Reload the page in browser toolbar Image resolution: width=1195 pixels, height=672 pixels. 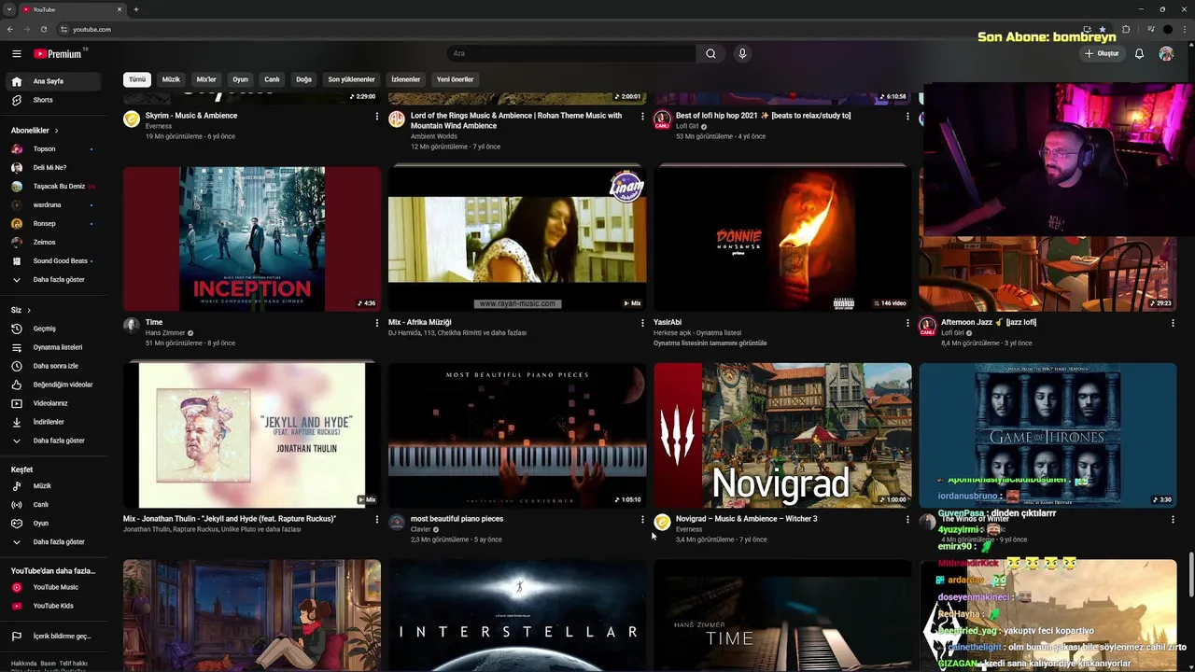coord(44,29)
